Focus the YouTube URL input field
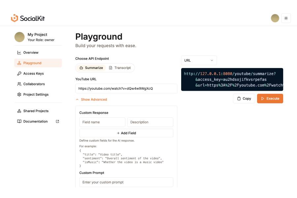 coord(126,88)
